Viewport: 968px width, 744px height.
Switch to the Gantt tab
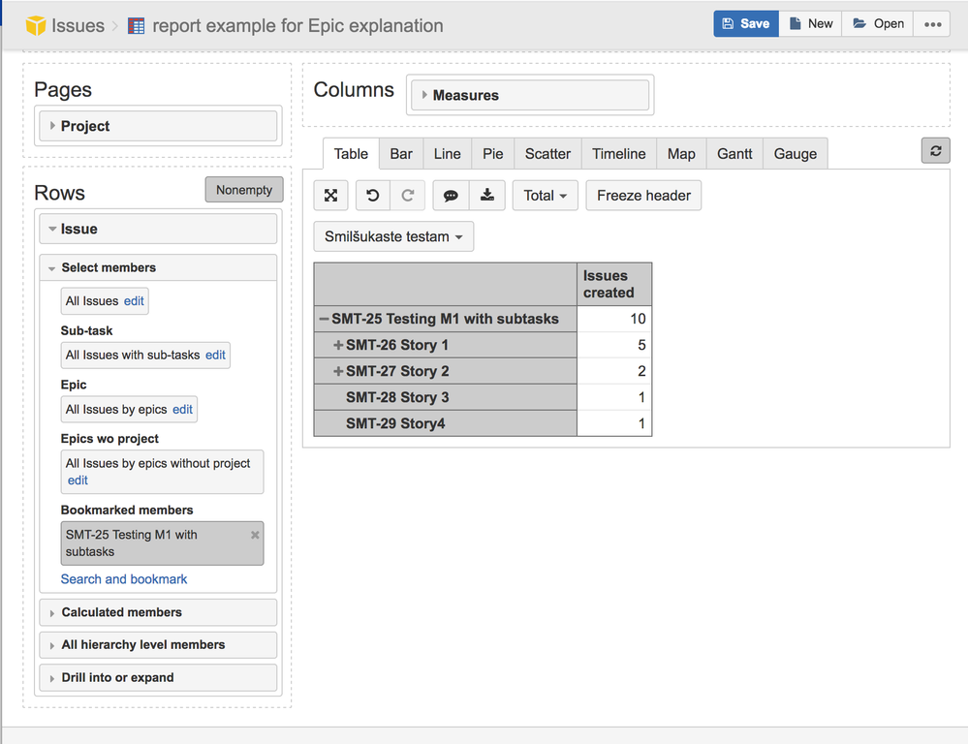point(734,154)
